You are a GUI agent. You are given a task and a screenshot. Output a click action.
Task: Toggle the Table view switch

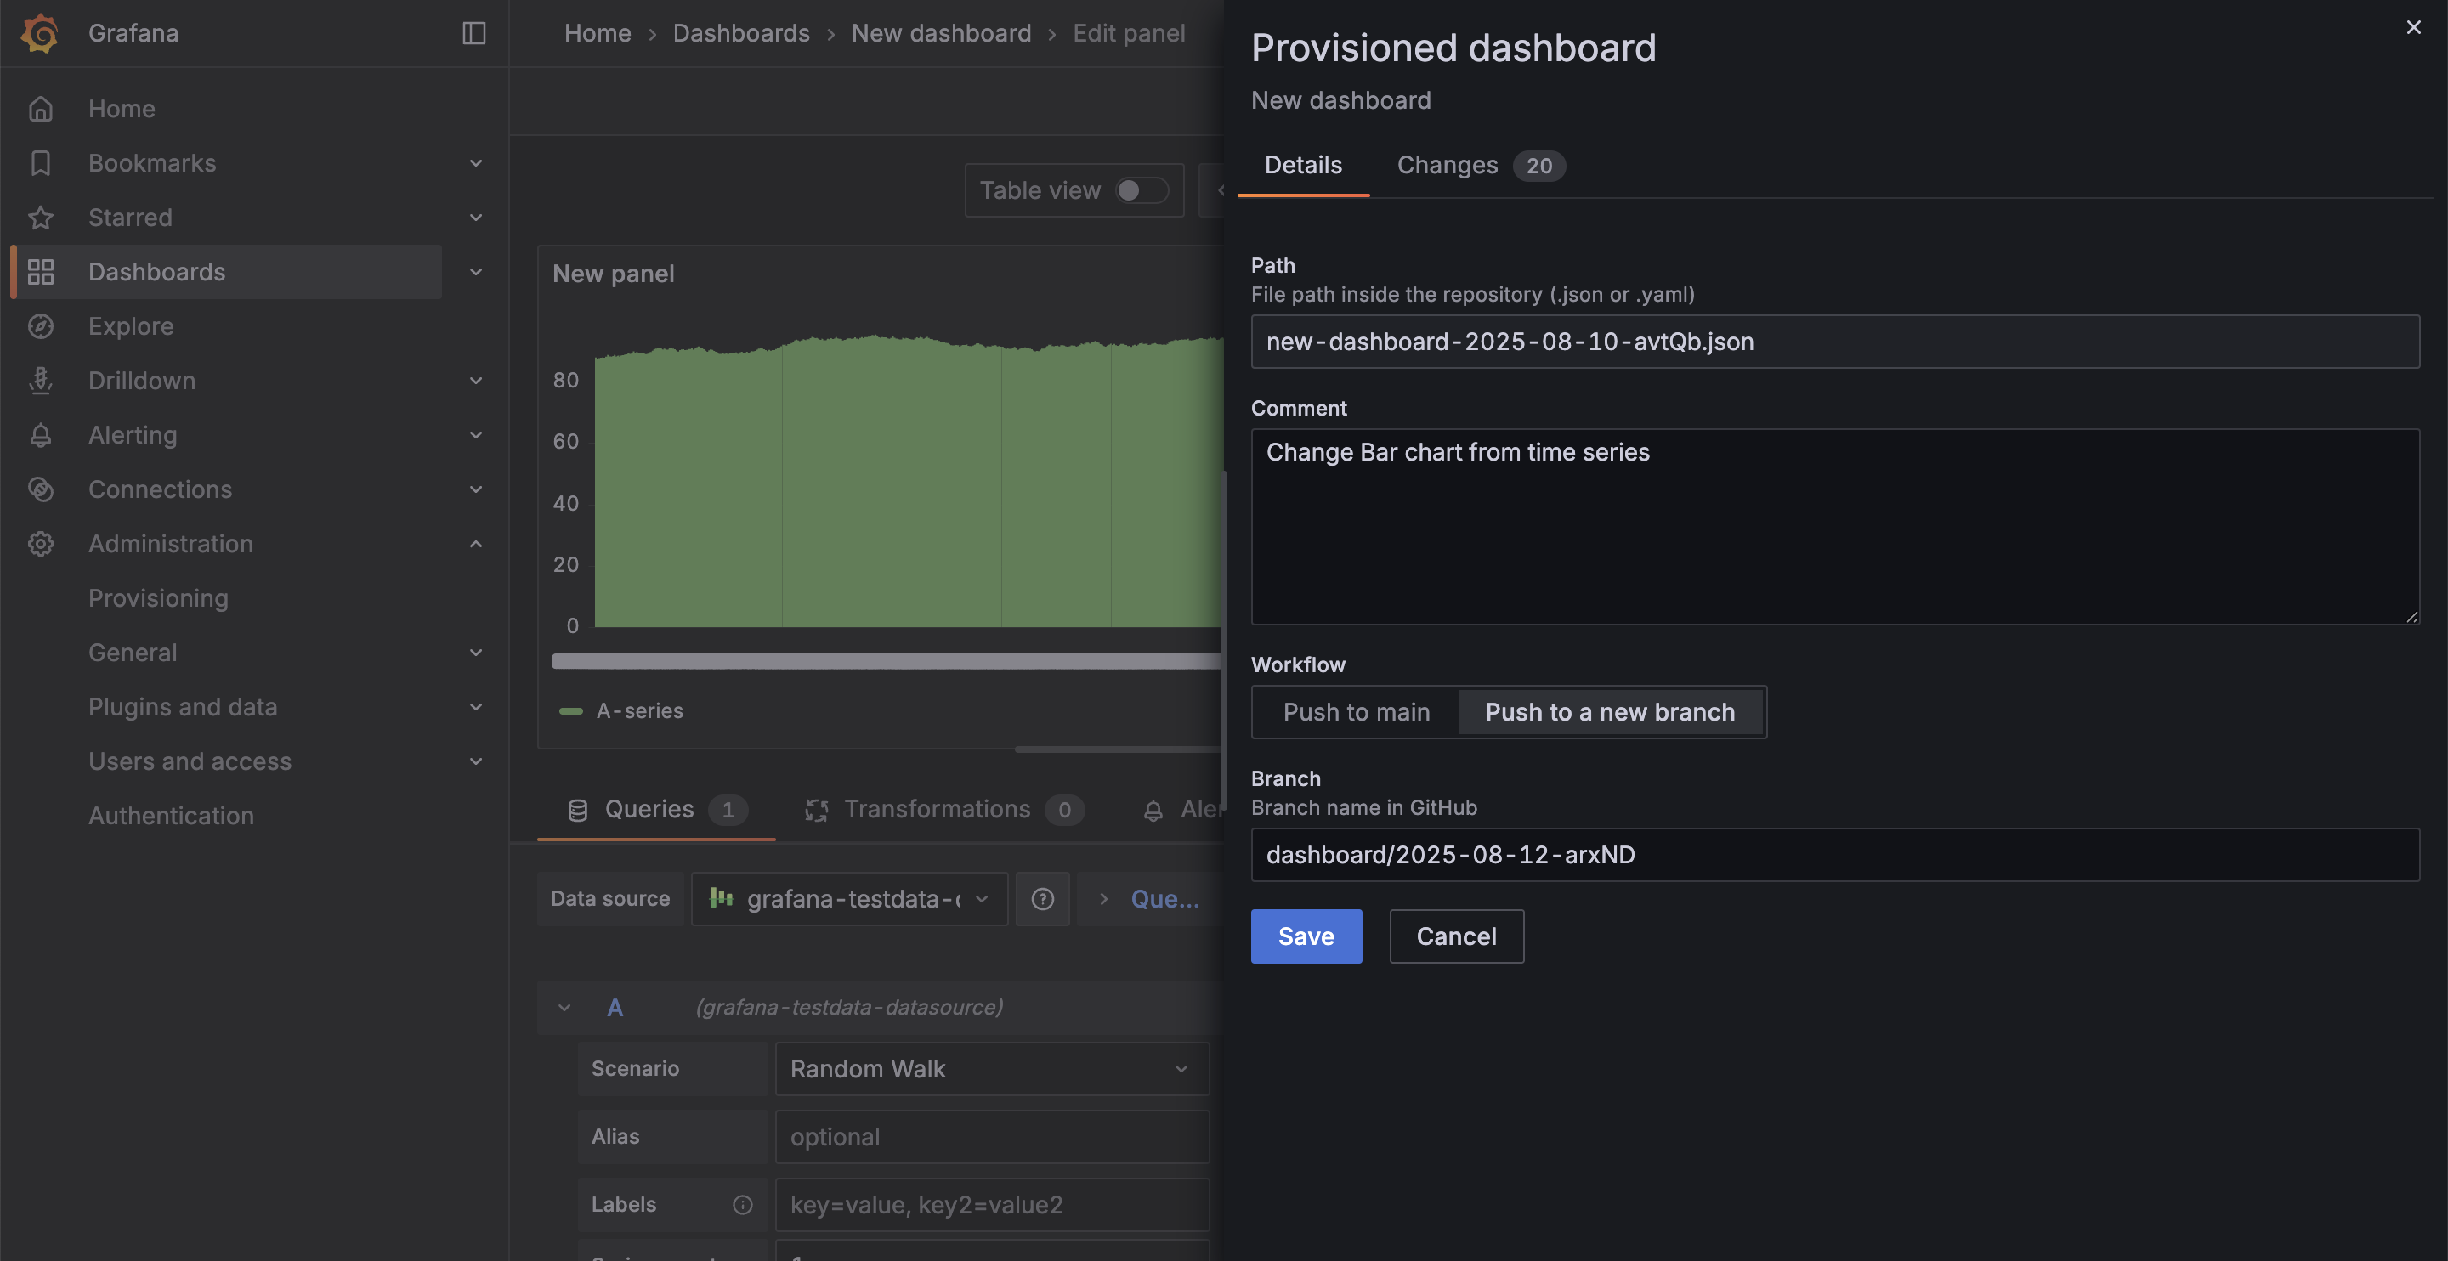(x=1142, y=190)
